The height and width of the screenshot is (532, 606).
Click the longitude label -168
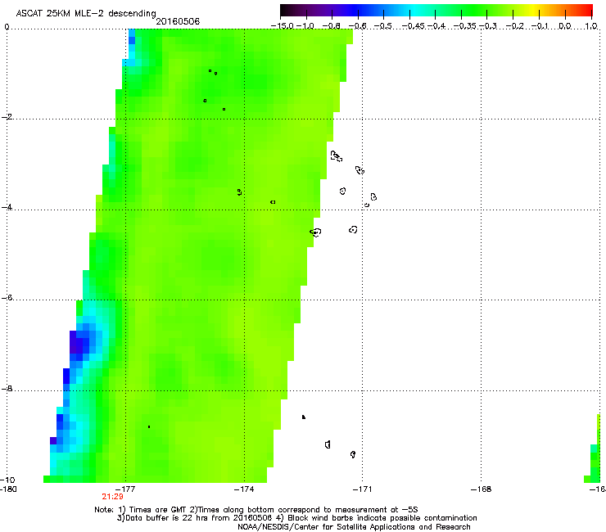482,489
